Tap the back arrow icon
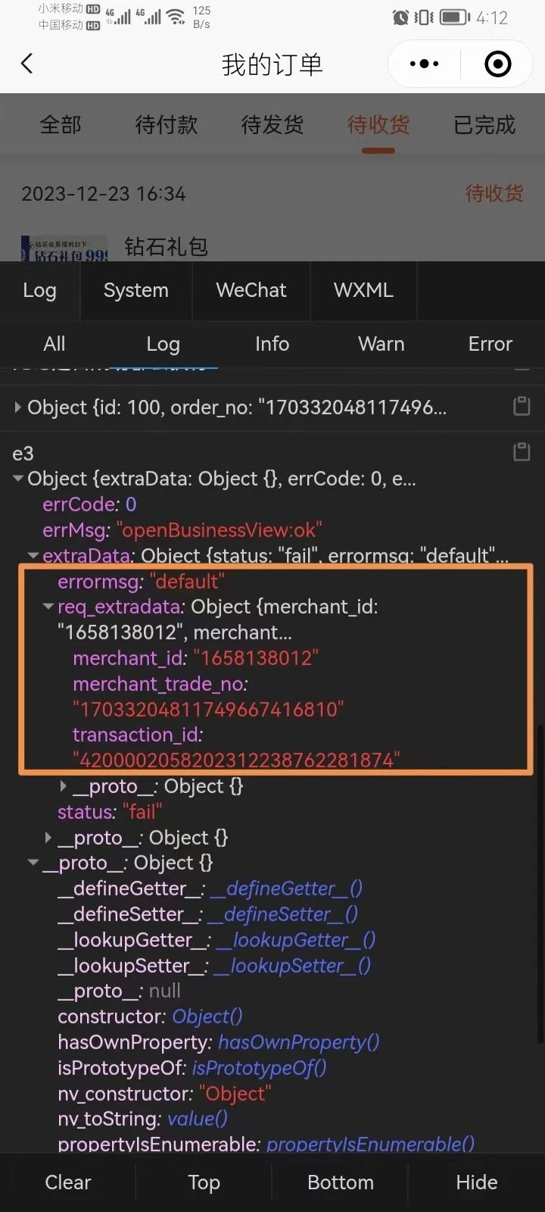The image size is (545, 1212). 27,64
